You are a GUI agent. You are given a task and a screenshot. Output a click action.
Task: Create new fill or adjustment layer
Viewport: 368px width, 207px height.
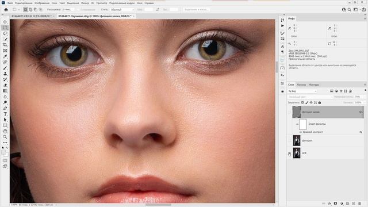pyautogui.click(x=342, y=204)
